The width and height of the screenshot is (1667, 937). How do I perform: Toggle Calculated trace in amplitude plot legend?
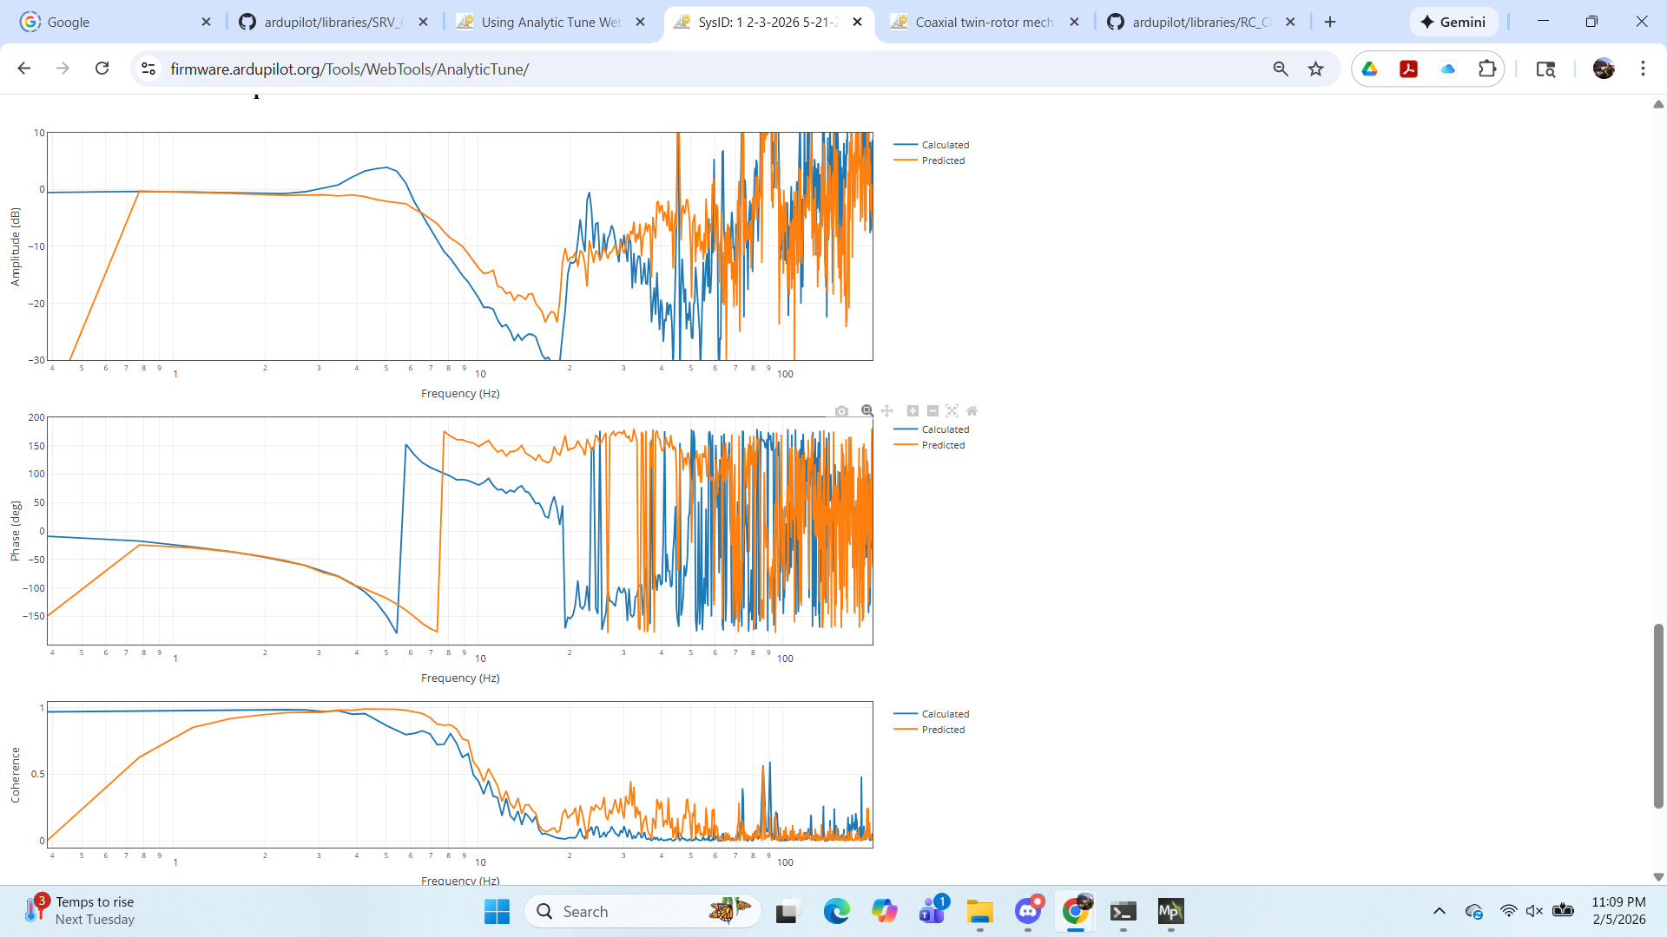pos(945,145)
